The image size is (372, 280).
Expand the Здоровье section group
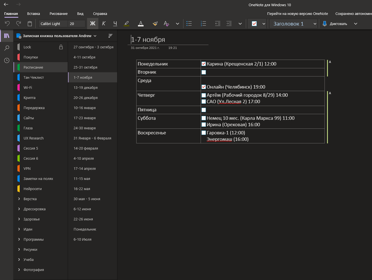[x=19, y=219]
